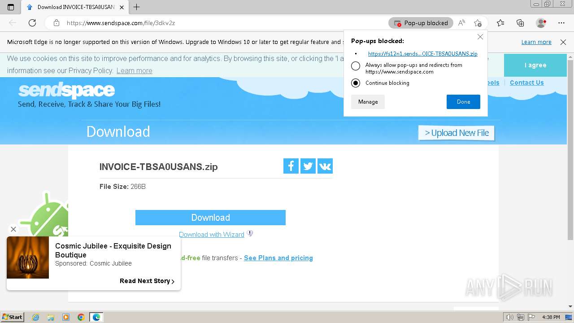Viewport: 574px width, 323px height.
Task: Click info icon beside Download with Wizard
Action: [x=250, y=233]
